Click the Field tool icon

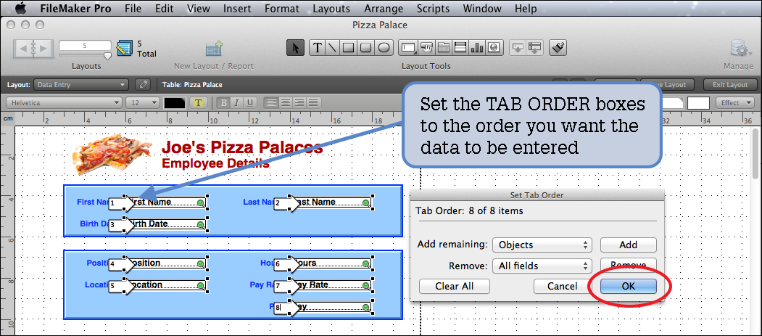pos(518,48)
